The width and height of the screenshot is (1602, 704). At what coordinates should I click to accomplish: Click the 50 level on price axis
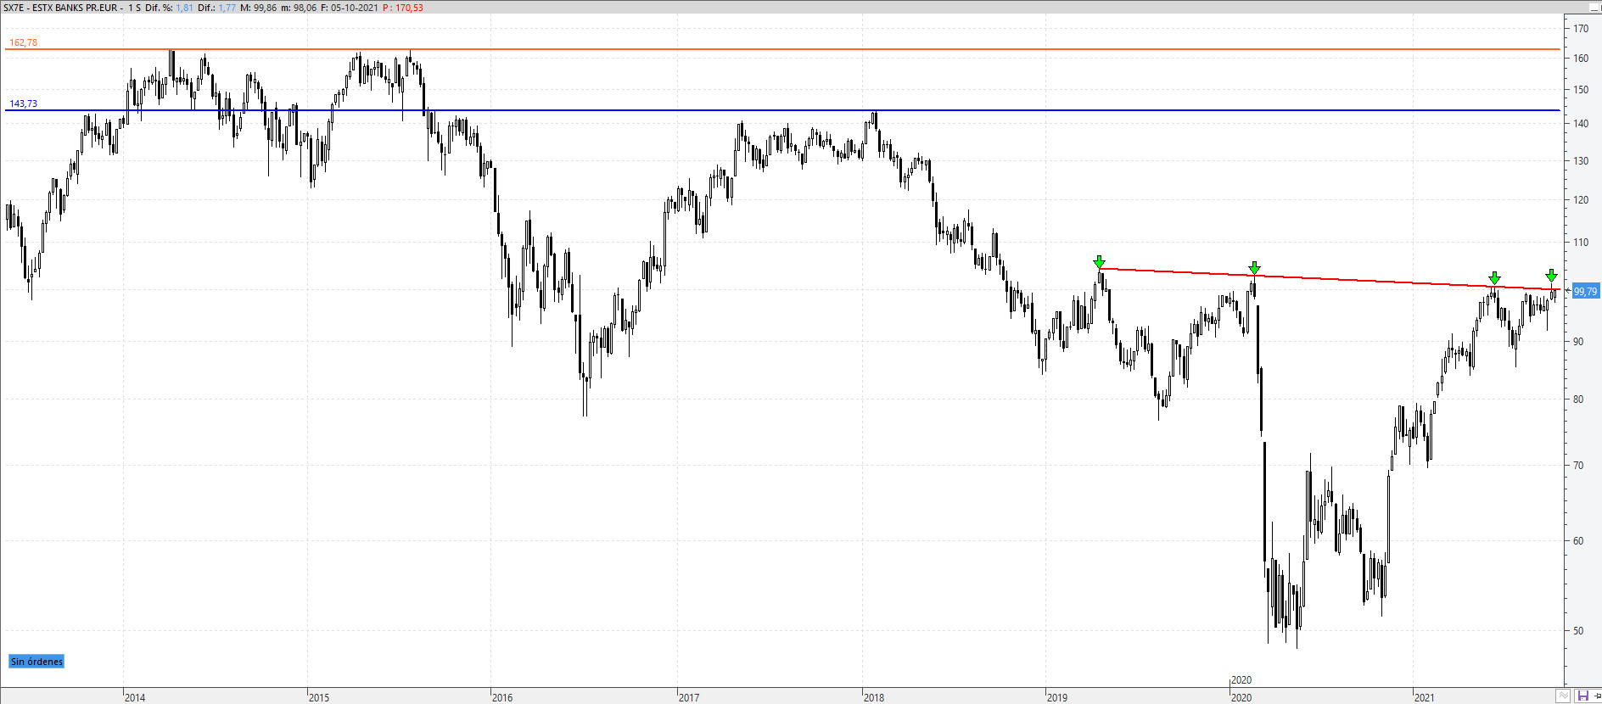tap(1578, 630)
